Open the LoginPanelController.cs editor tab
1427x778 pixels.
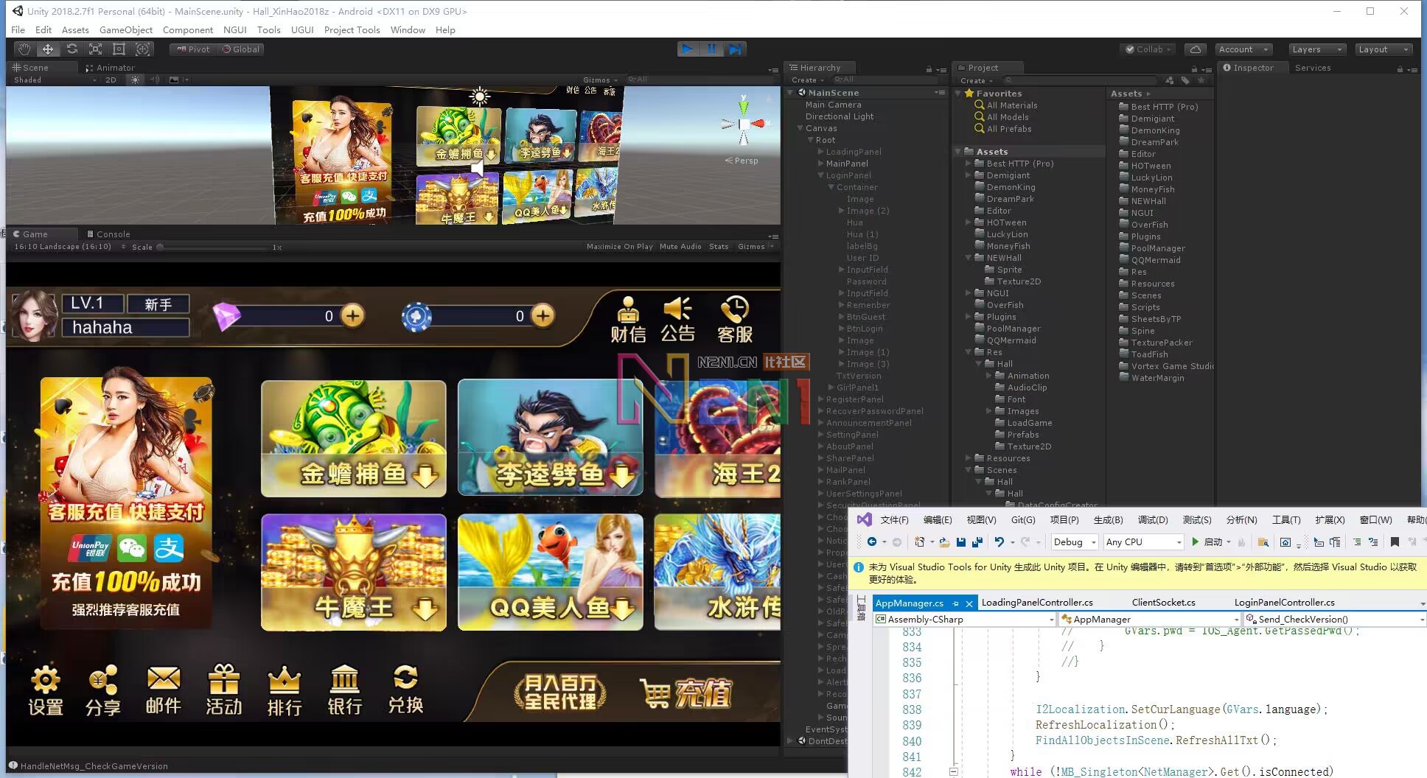point(1284,603)
